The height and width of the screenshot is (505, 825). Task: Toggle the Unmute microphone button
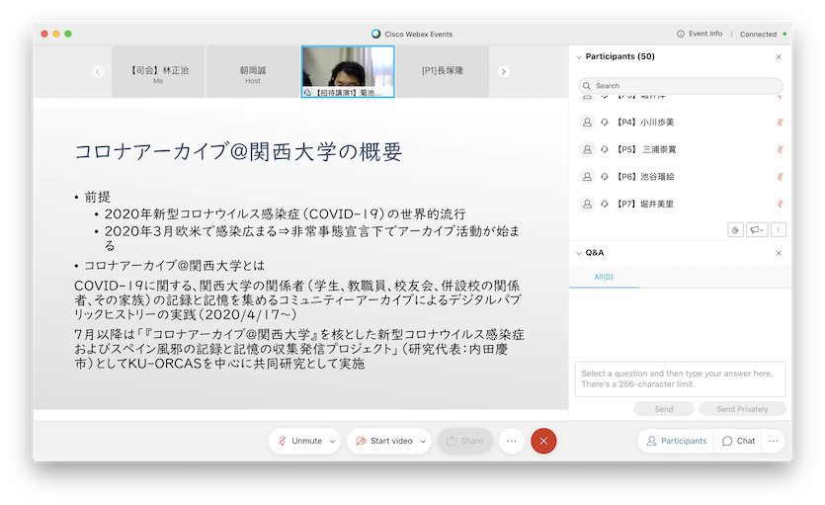[299, 441]
